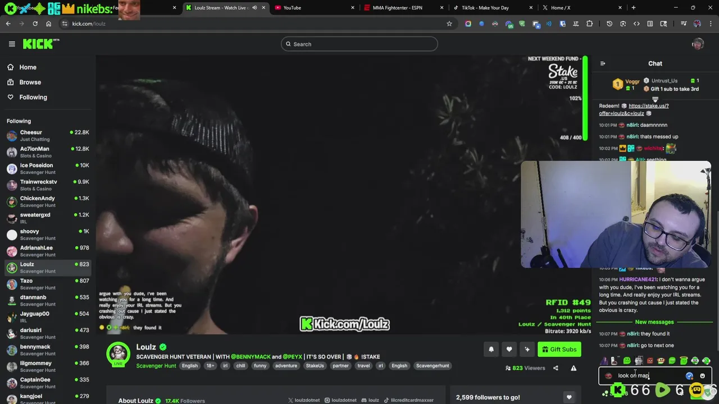Open the Home page in the sidebar
This screenshot has height=404, width=719.
[28, 67]
